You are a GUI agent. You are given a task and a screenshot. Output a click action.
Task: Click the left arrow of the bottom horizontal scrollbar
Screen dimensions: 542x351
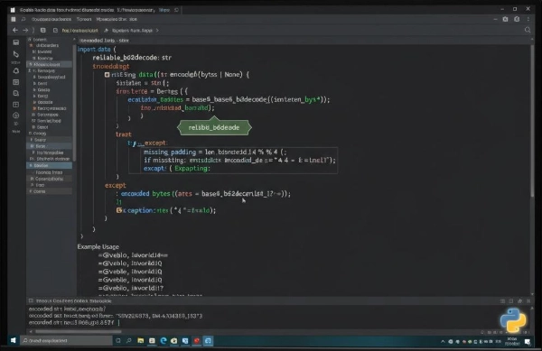click(x=31, y=332)
